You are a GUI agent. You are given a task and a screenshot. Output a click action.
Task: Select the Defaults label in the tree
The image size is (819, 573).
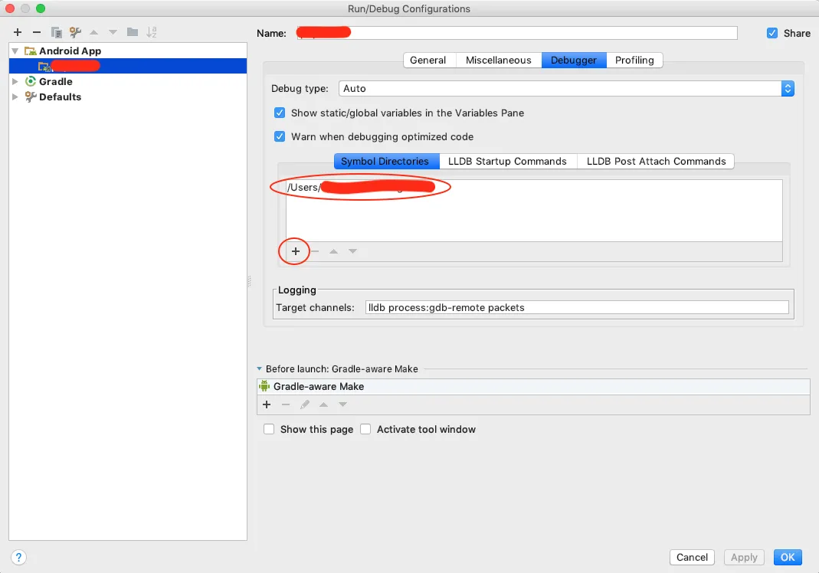tap(60, 97)
